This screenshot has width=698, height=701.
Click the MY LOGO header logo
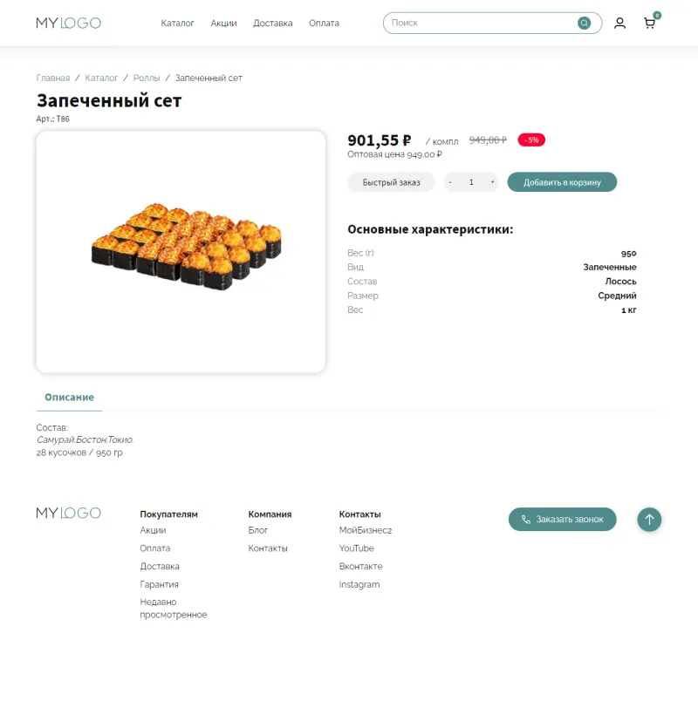tap(68, 24)
